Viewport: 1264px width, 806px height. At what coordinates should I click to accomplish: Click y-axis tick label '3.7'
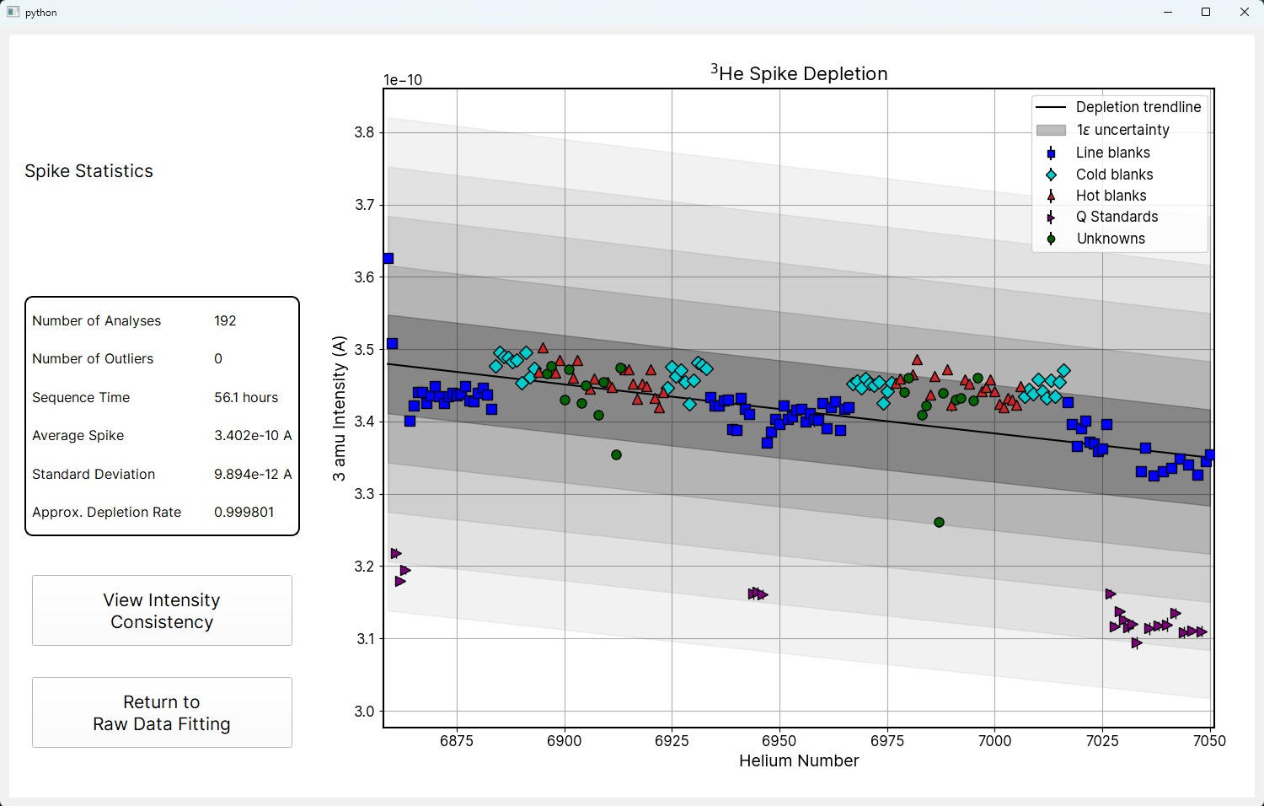point(364,205)
